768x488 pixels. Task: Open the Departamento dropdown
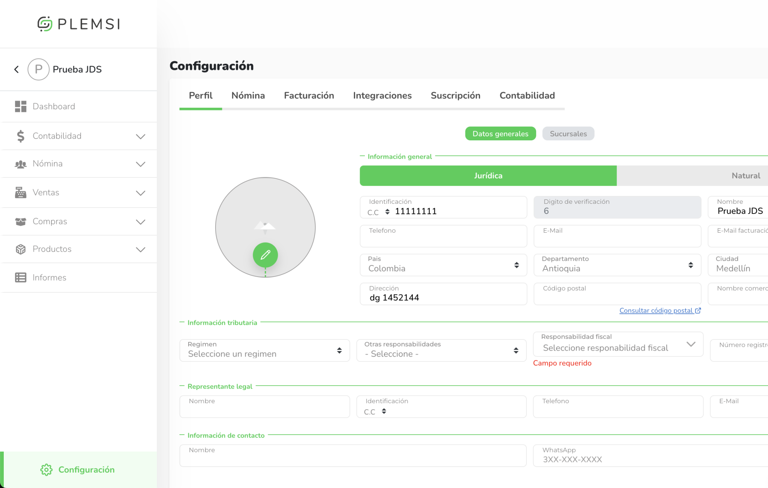617,265
